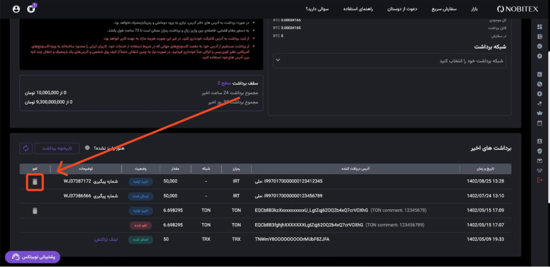The height and width of the screenshot is (267, 550).
Task: Open wallet icon in sidebar
Action: (x=540, y=36)
